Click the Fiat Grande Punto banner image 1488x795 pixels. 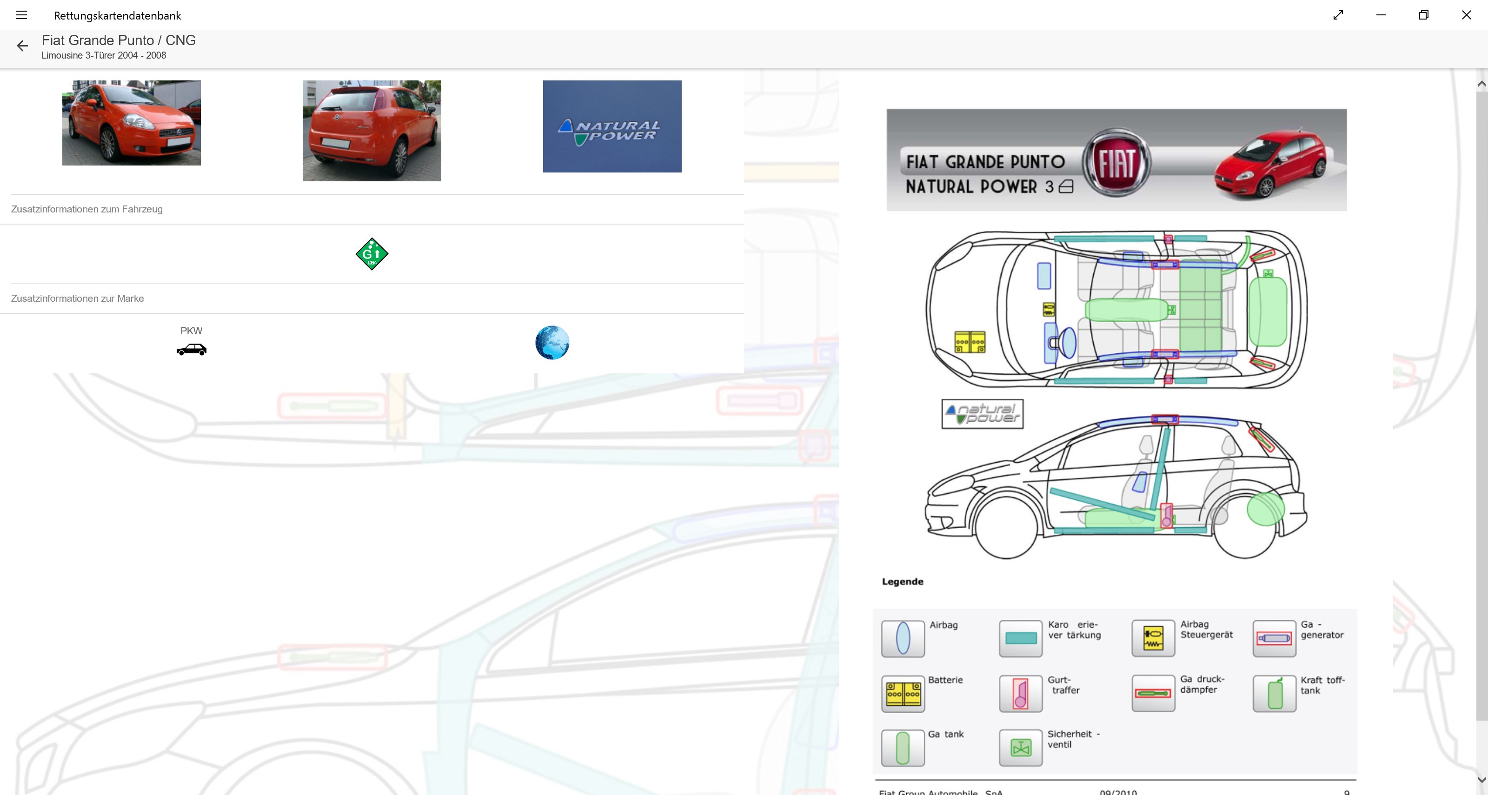pos(1116,160)
